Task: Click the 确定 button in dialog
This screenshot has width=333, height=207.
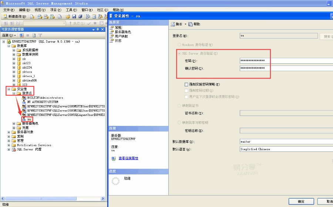Action: pyautogui.click(x=301, y=201)
